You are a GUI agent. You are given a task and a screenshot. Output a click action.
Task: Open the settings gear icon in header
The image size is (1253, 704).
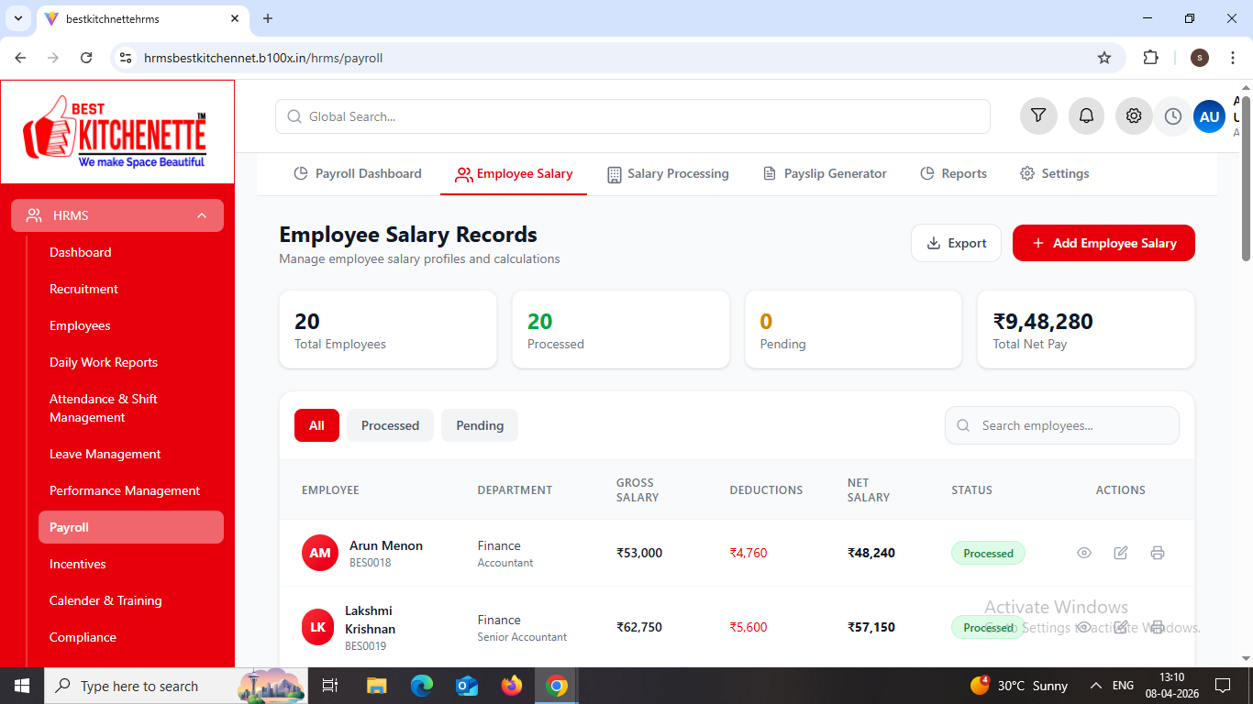(1134, 116)
